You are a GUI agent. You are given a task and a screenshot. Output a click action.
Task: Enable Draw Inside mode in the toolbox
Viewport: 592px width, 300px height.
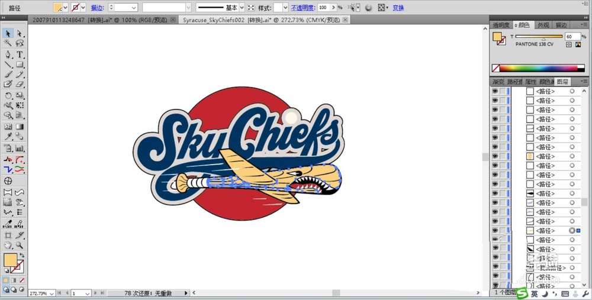[x=21, y=289]
